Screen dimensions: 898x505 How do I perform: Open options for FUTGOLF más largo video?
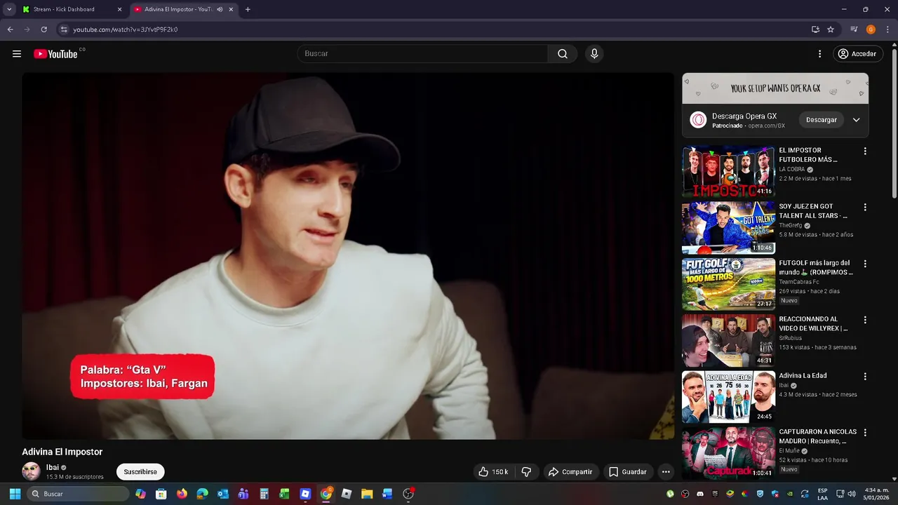(865, 264)
